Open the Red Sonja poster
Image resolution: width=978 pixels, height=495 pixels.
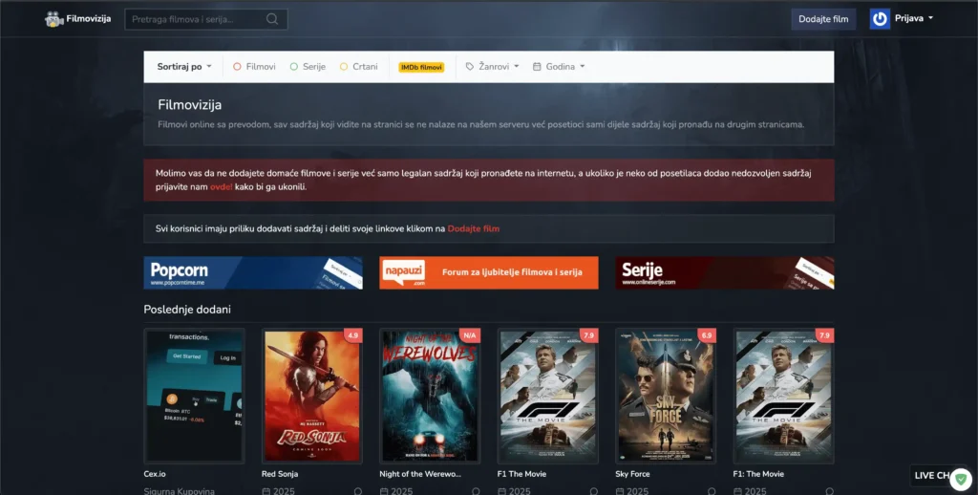click(x=312, y=396)
